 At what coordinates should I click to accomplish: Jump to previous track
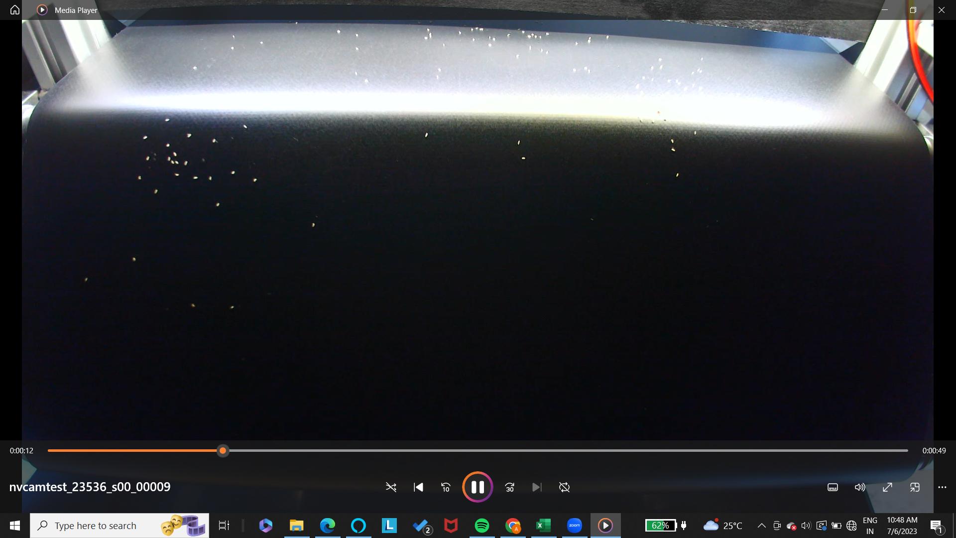(x=418, y=487)
